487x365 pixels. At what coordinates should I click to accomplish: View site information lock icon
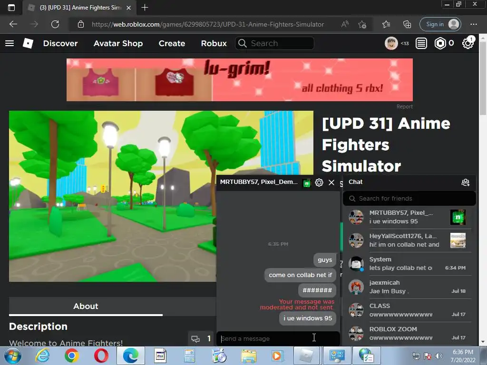click(x=81, y=24)
